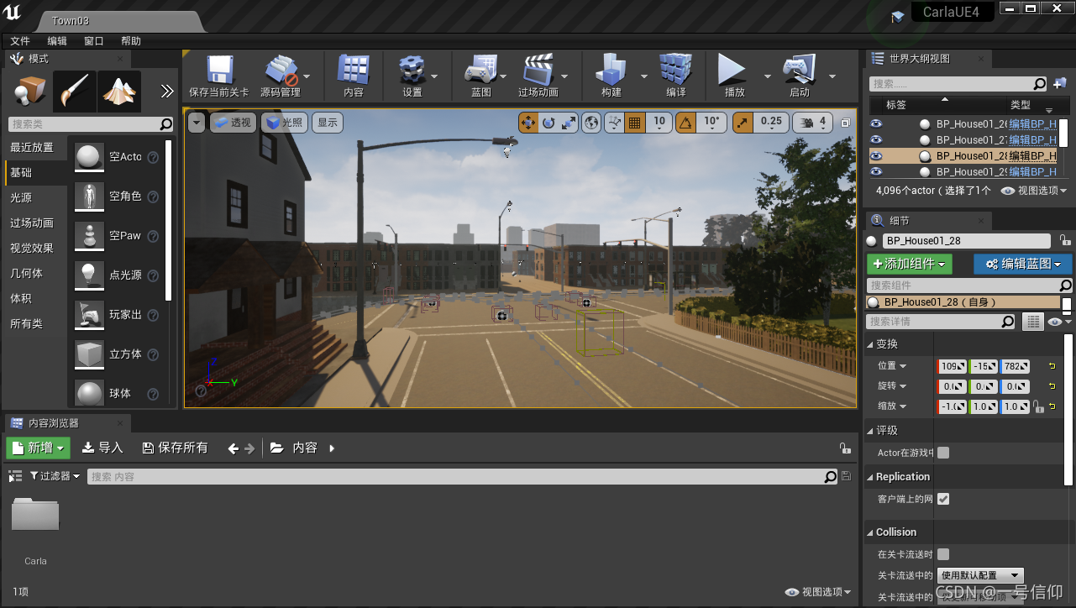Image resolution: width=1076 pixels, height=608 pixels.
Task: Click Add Component (添加组件) button
Action: pos(910,264)
